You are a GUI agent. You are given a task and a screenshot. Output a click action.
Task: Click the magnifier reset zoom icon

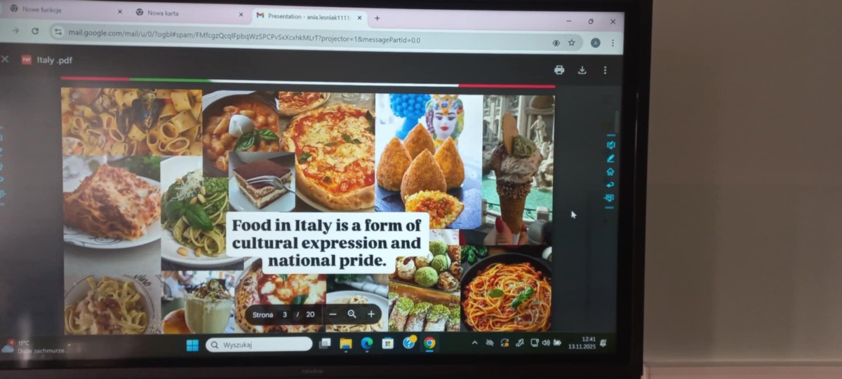[352, 315]
